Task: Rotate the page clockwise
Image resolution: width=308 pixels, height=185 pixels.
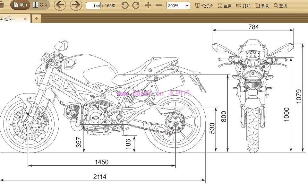Action: [x=136, y=5]
